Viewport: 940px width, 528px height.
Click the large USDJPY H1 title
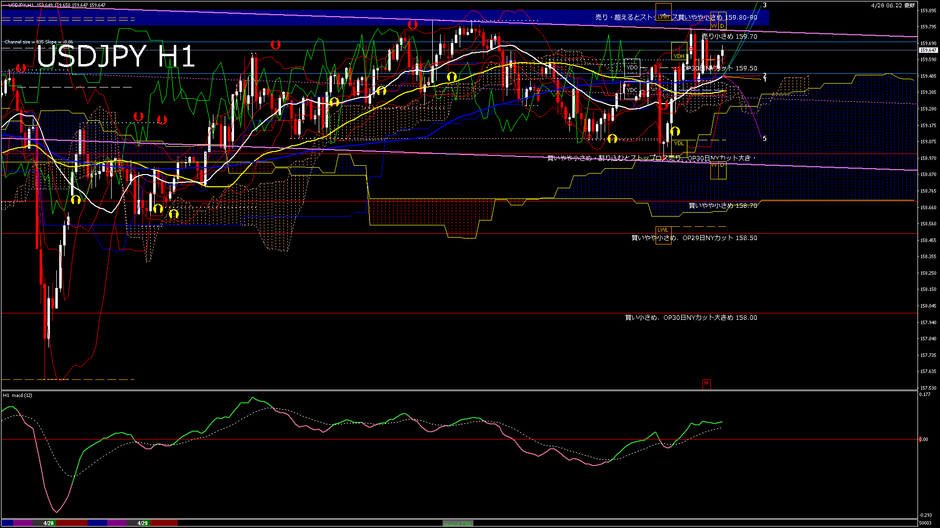click(x=116, y=57)
